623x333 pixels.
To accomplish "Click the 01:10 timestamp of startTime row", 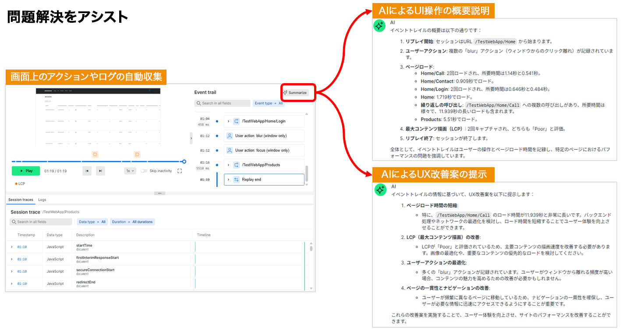I will pos(22,247).
